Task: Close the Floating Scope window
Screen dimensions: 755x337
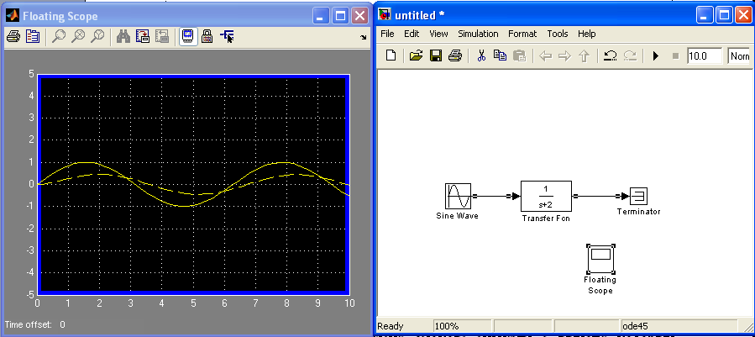Action: 360,16
